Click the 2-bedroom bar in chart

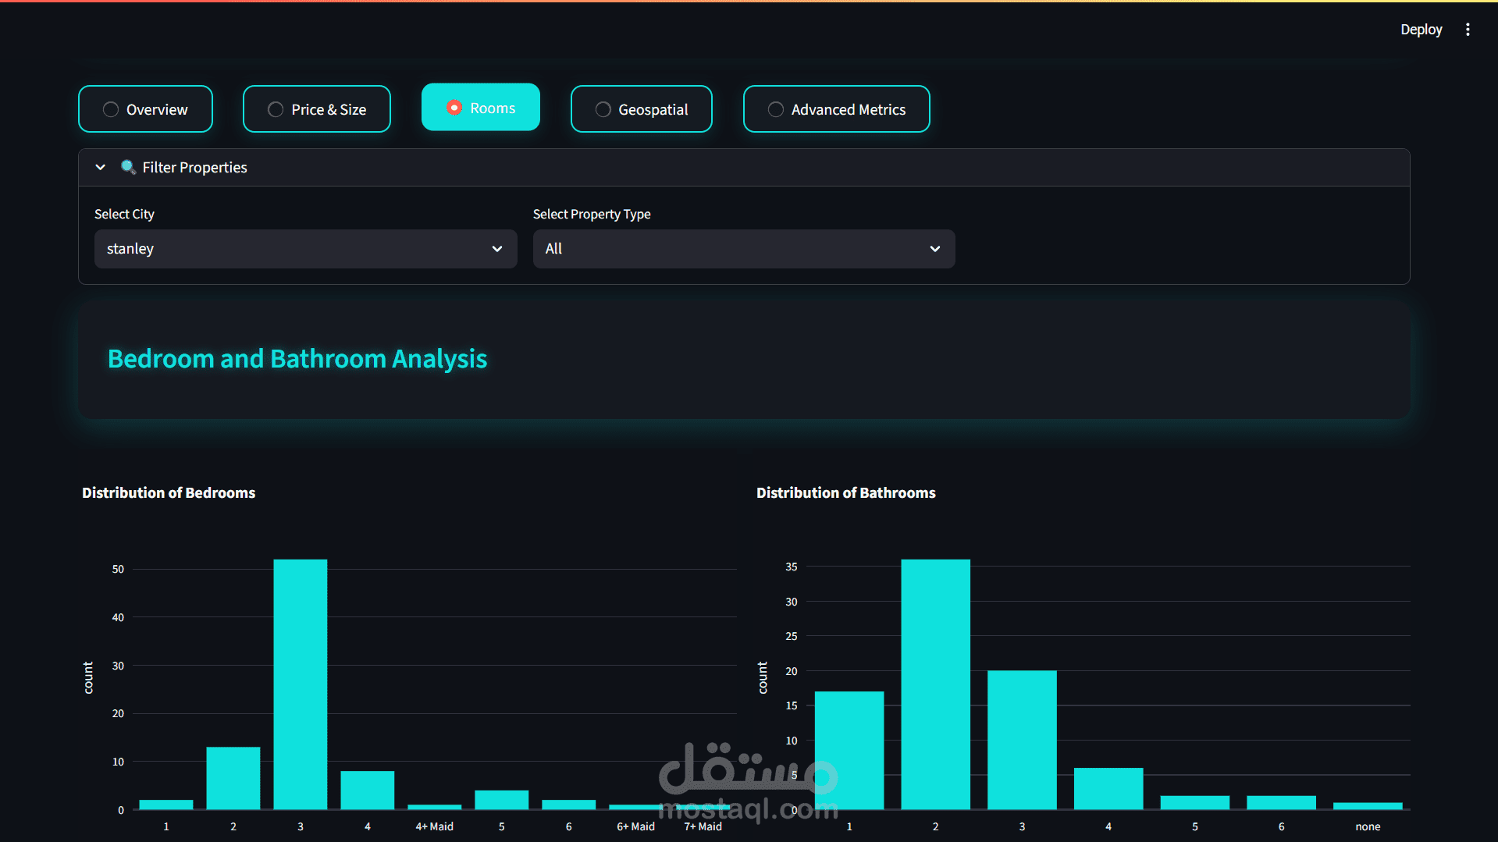(233, 778)
